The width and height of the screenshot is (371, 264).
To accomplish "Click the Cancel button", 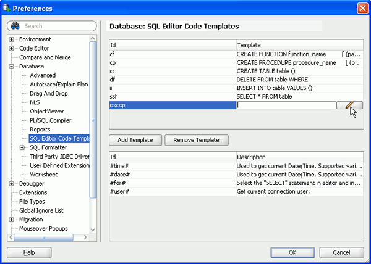I will point(341,253).
